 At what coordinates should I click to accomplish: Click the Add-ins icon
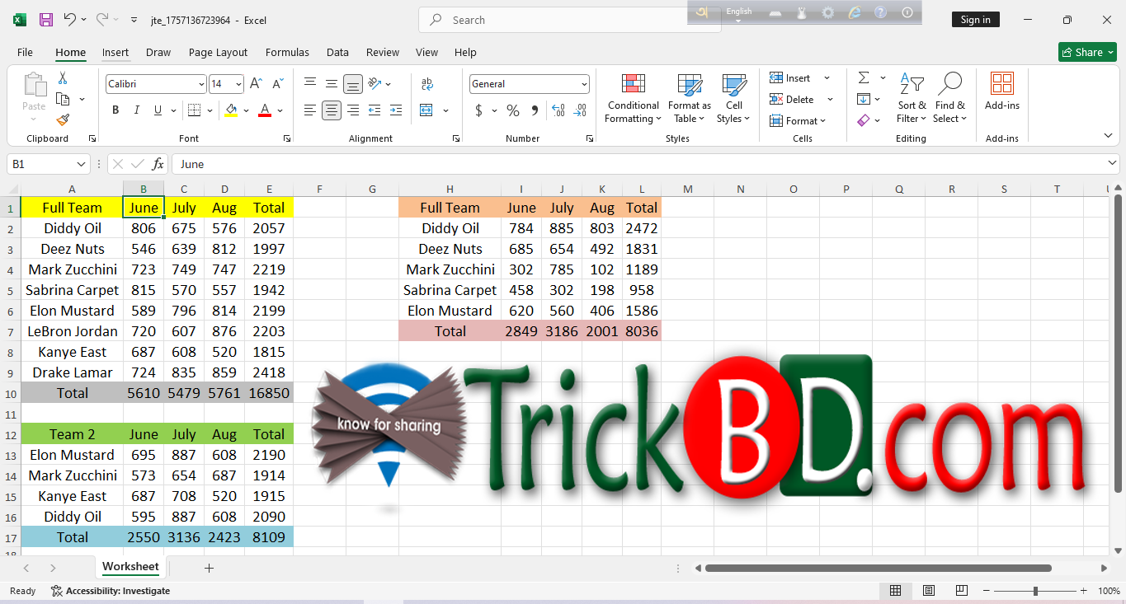pyautogui.click(x=1001, y=85)
